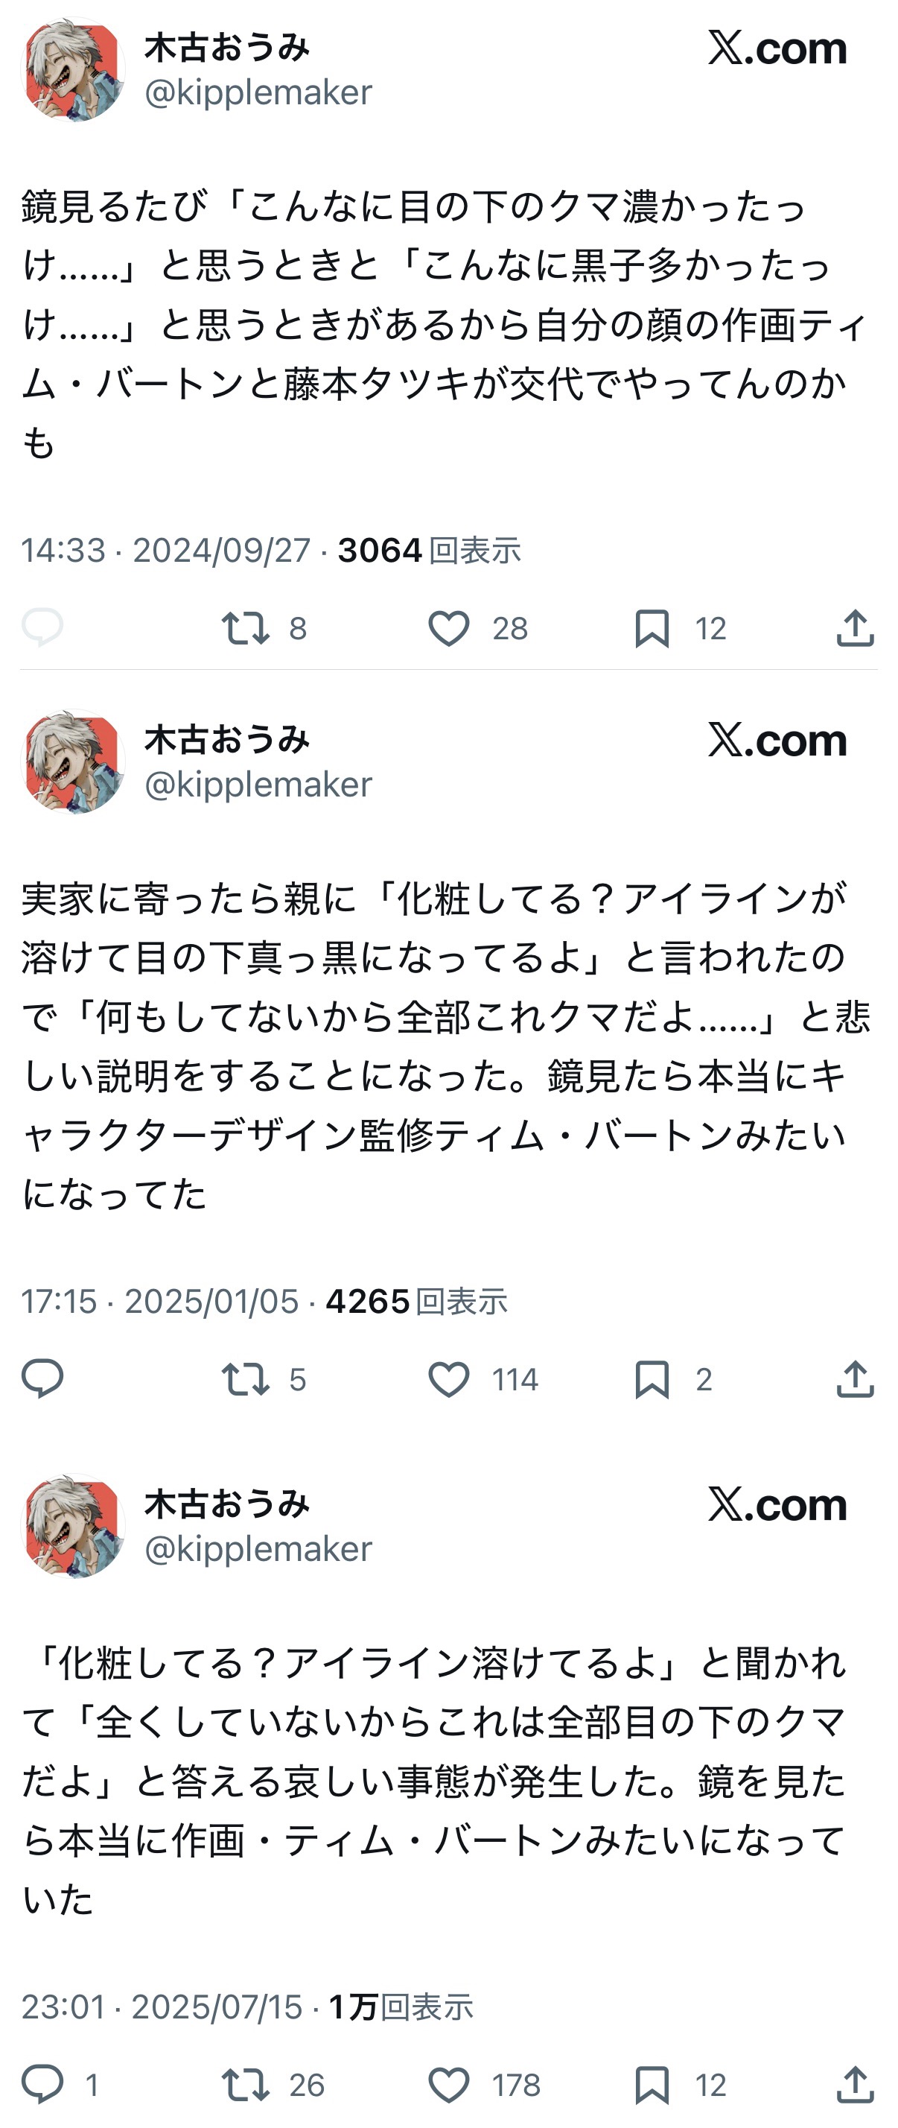Like the tweet with 28 likes
898x2128 pixels.
click(449, 628)
